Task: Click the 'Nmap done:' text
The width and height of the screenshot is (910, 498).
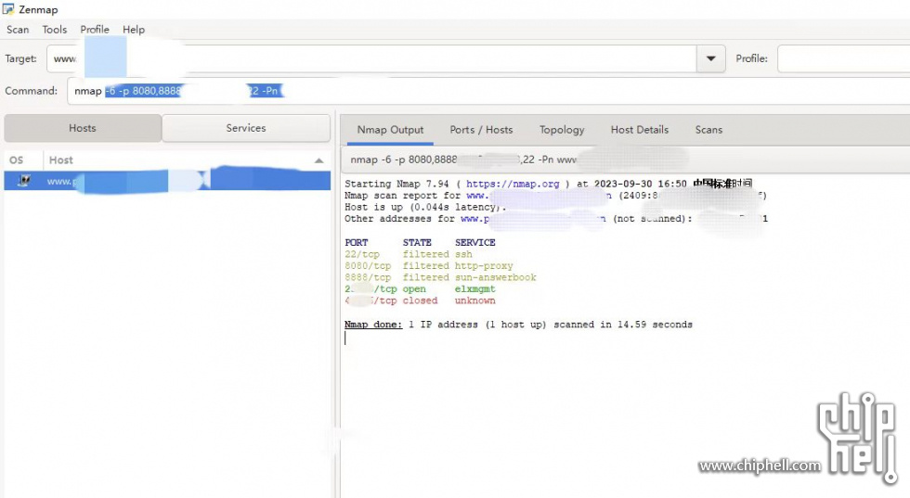Action: 373,325
